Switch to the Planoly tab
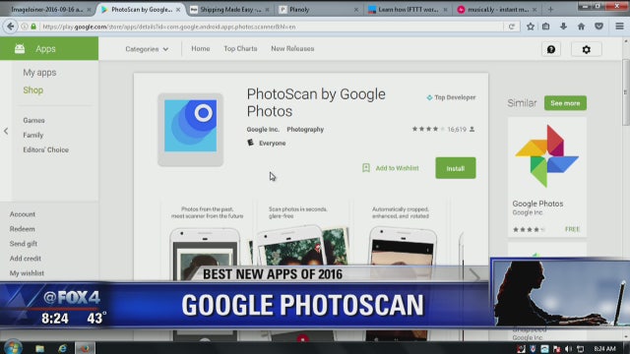Viewport: 630px width, 354px height. pyautogui.click(x=318, y=9)
